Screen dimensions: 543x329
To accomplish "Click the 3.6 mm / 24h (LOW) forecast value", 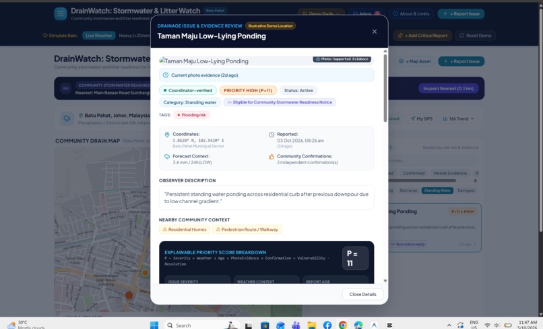I will pyautogui.click(x=192, y=162).
